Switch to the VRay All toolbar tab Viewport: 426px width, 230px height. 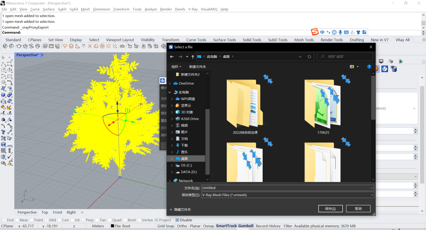click(x=402, y=40)
